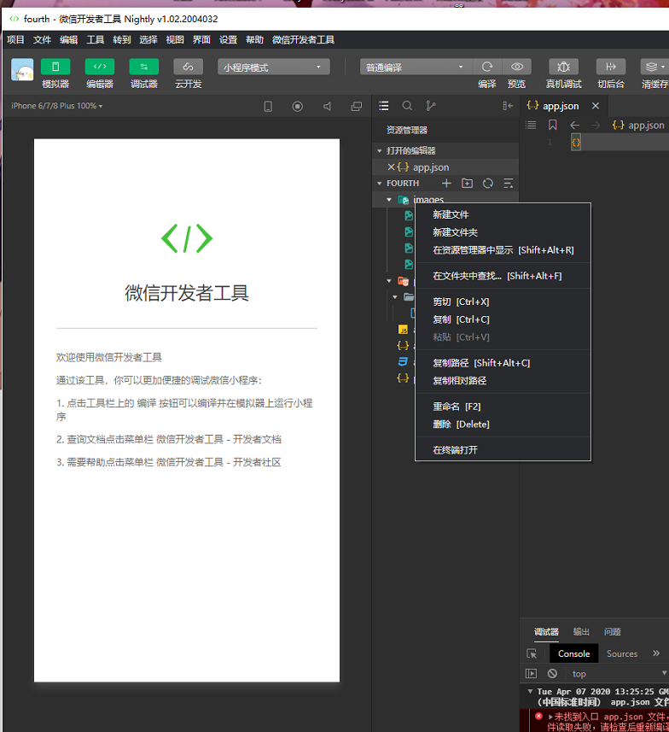Detach simulator into separate window icon
Screen dimensions: 669x732
point(357,107)
